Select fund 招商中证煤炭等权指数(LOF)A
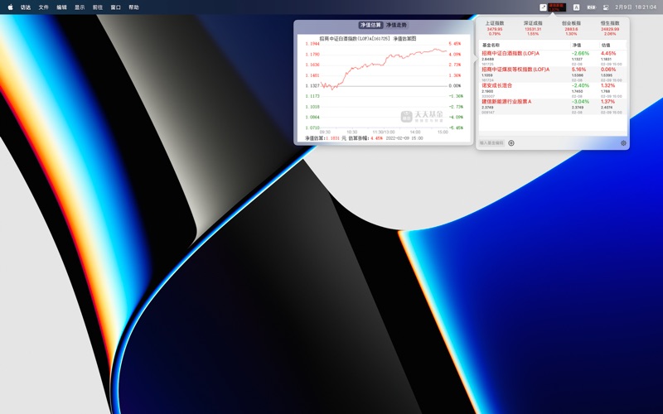 [515, 70]
